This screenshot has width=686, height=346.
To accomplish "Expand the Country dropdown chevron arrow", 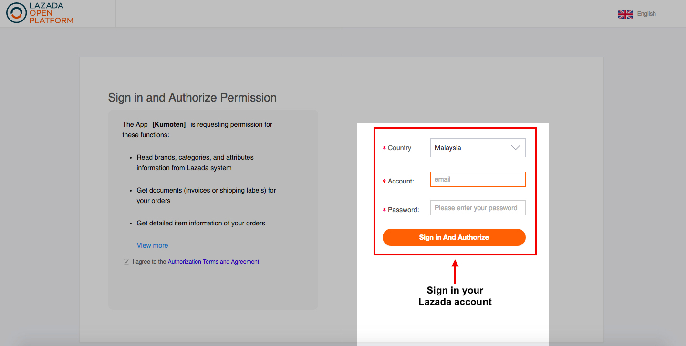I will (x=516, y=148).
